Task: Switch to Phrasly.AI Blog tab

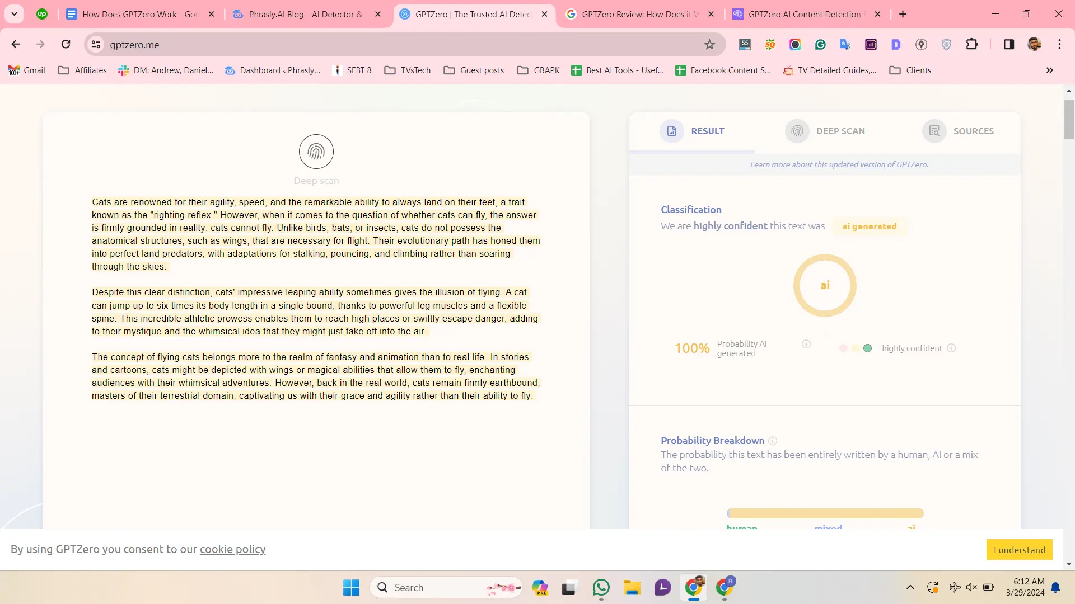Action: tap(306, 14)
